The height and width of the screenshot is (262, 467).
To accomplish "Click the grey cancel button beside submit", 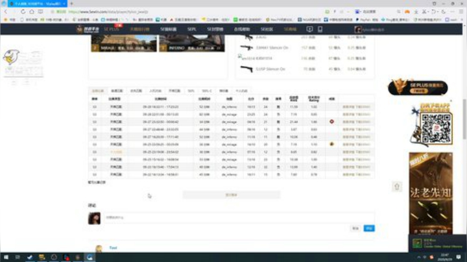I will click(x=355, y=228).
